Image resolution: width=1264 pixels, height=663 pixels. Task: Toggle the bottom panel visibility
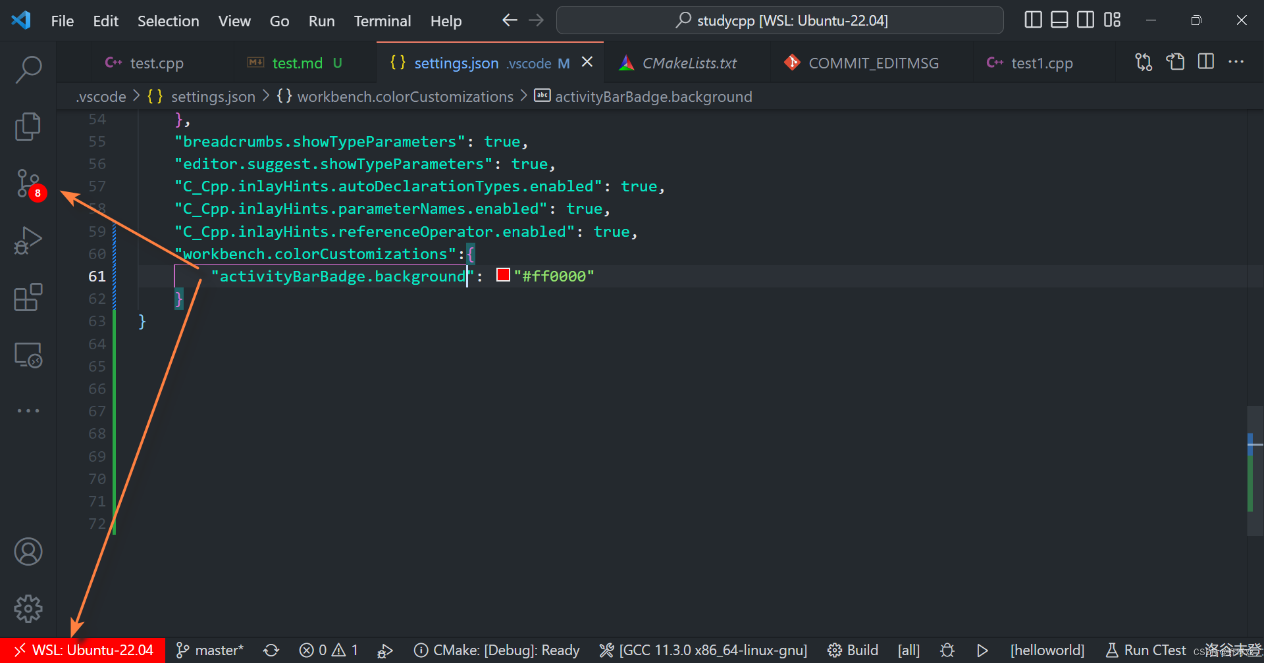pos(1059,20)
